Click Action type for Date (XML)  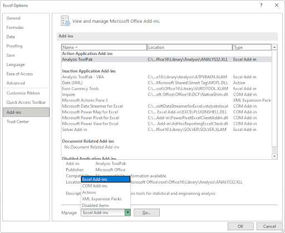239,83
